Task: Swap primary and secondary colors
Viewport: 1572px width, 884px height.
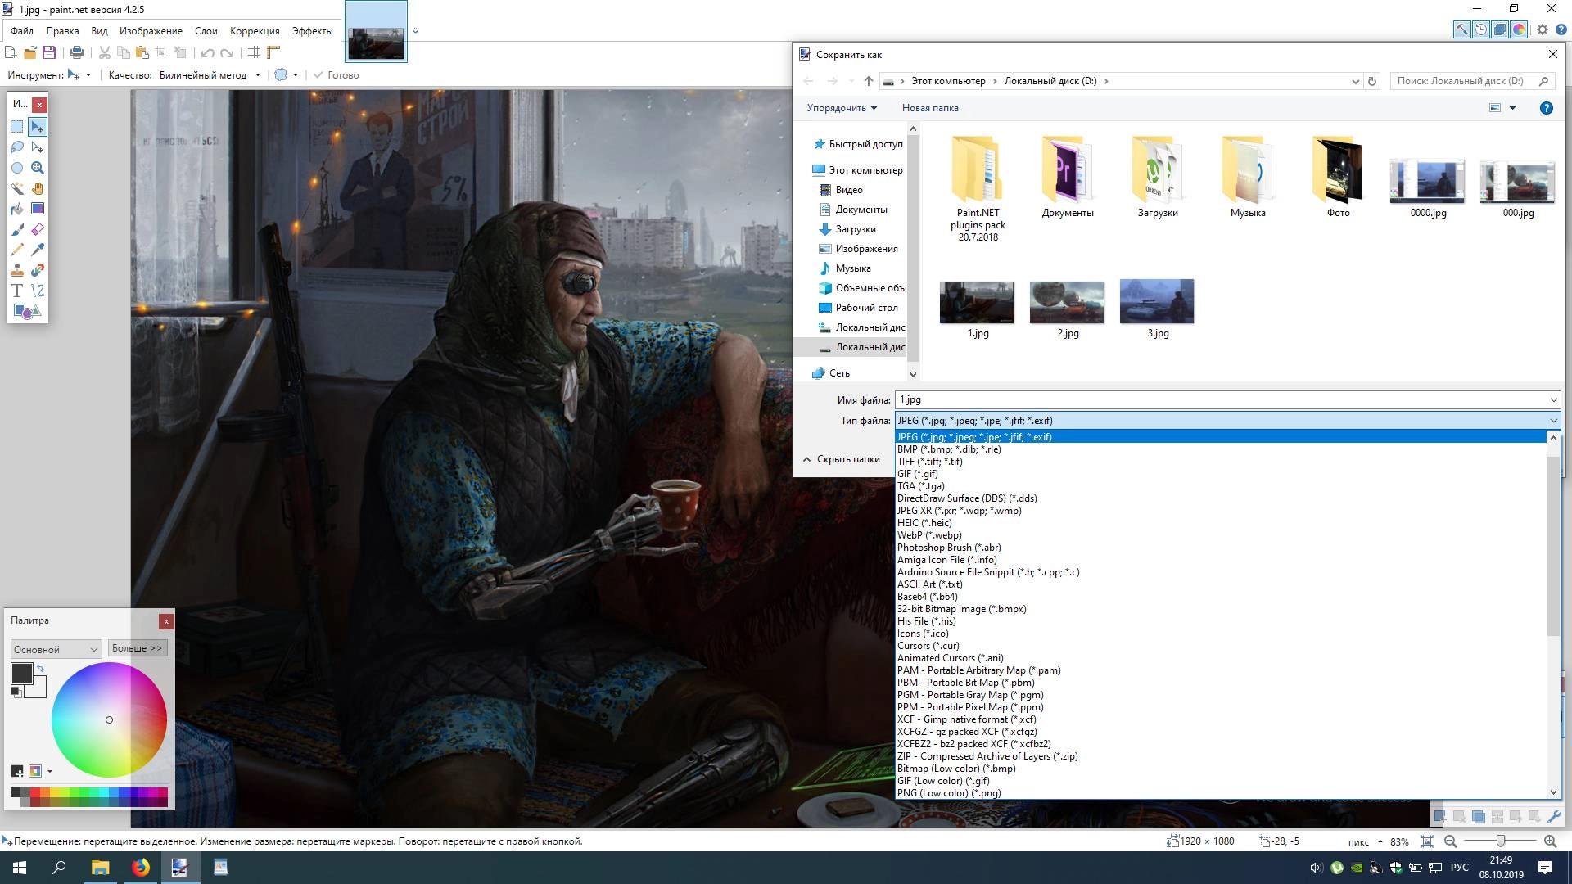Action: 41,668
